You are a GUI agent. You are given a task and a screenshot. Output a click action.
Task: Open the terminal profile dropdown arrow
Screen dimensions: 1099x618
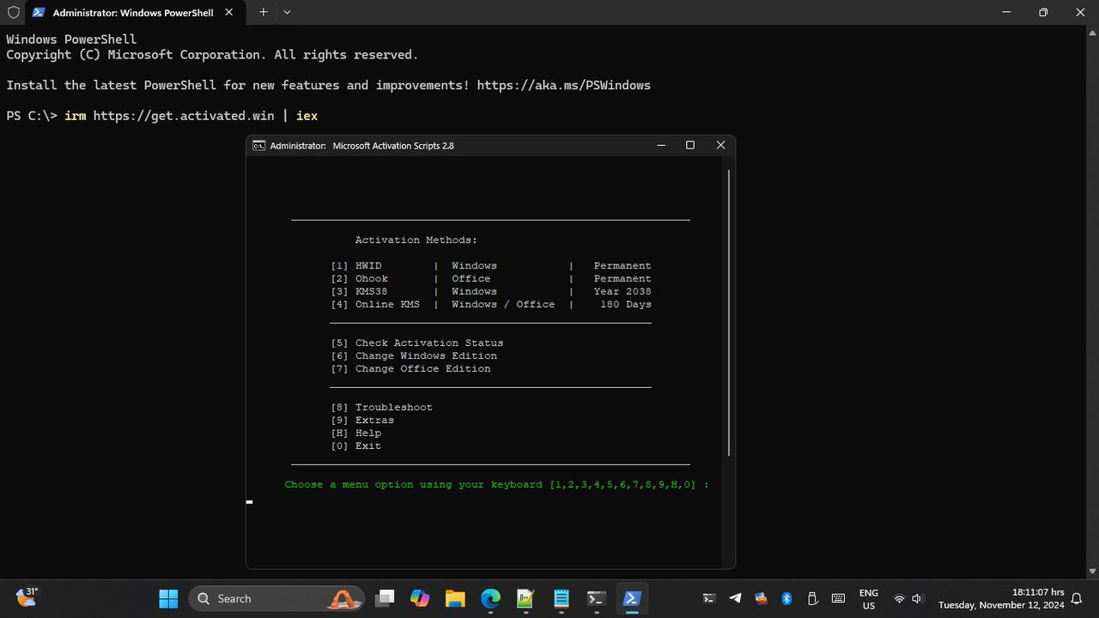pos(287,12)
